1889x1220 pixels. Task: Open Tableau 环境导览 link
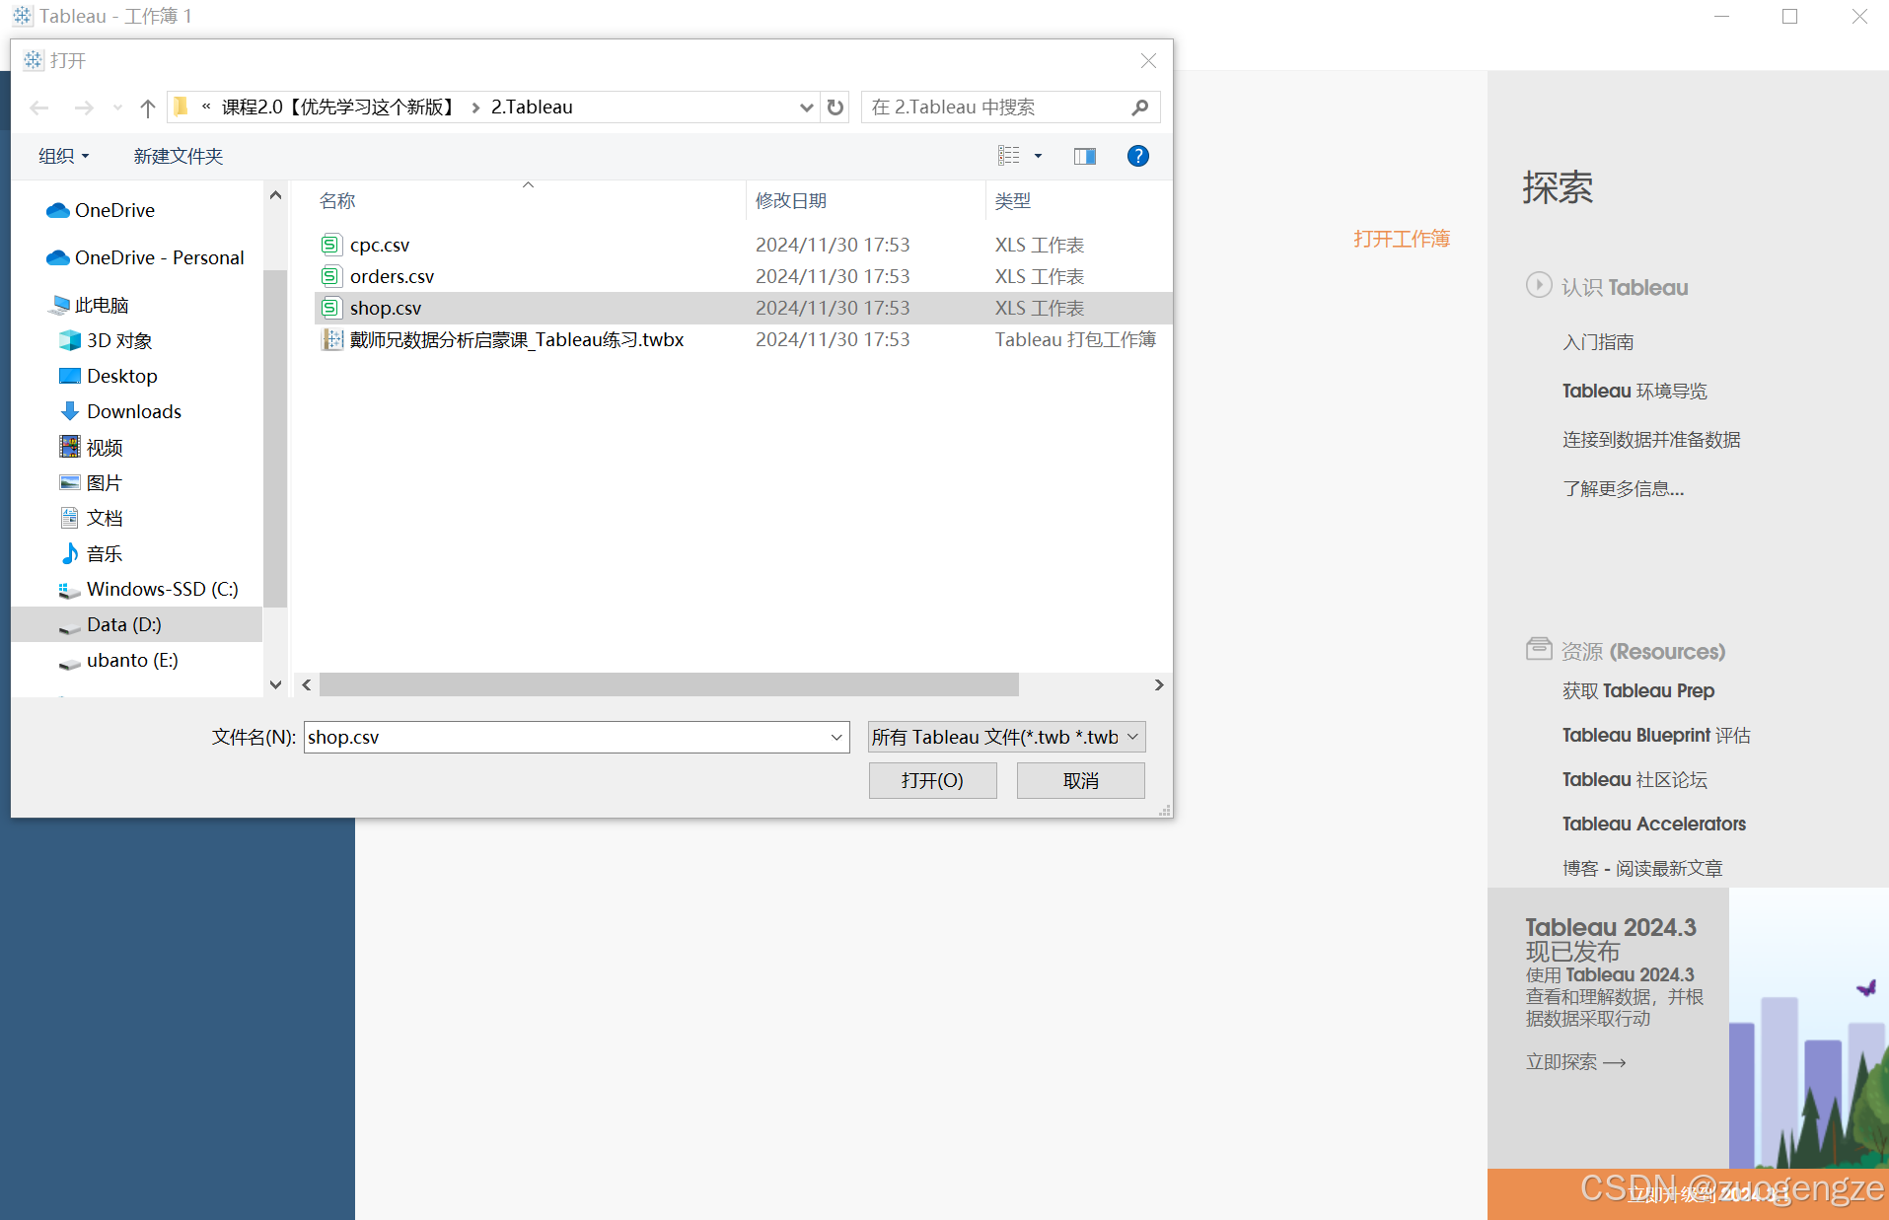point(1635,391)
